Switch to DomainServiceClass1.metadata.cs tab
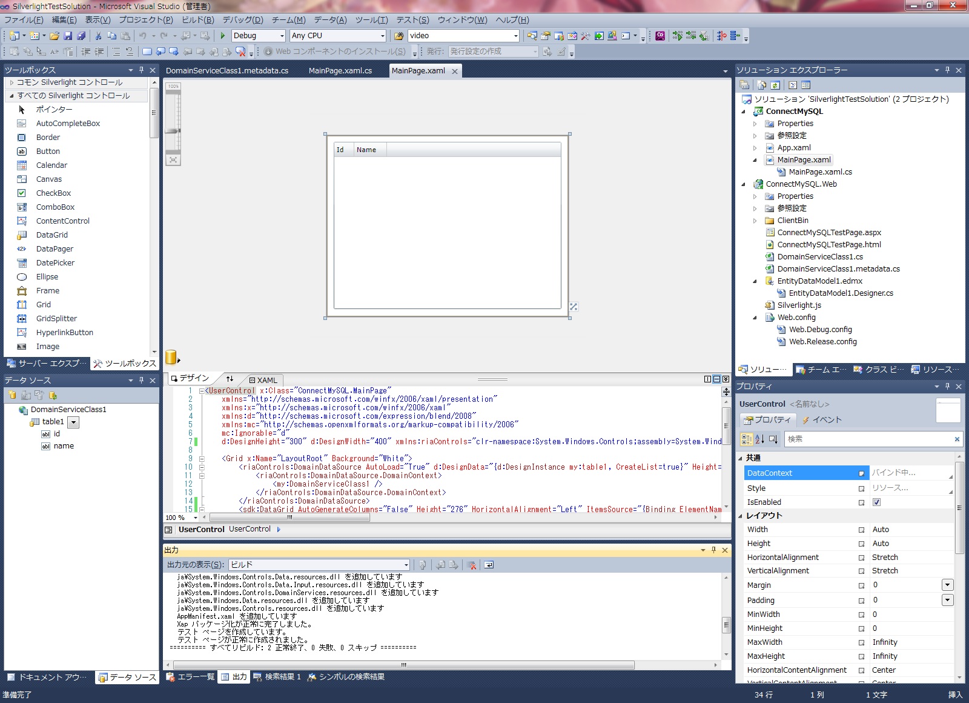This screenshot has width=969, height=703. [x=227, y=71]
